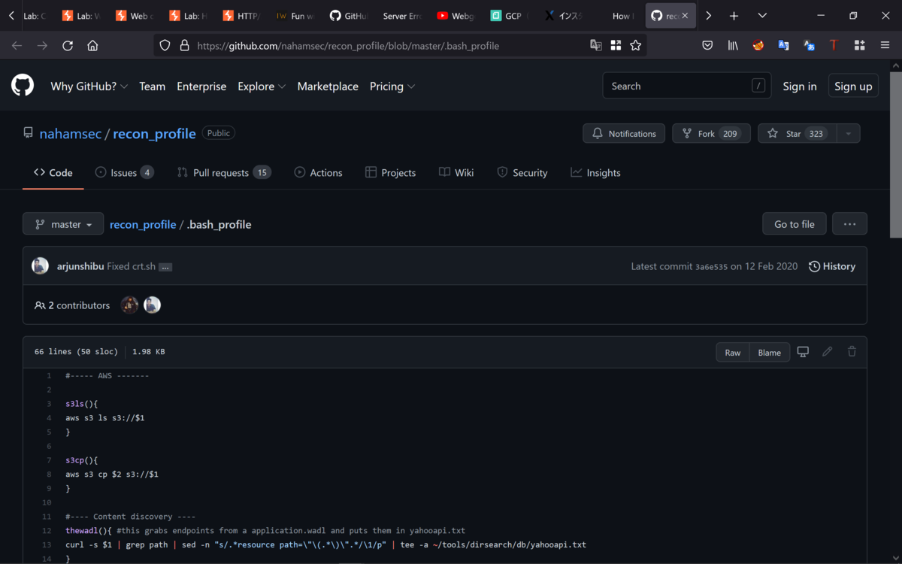Click the pencil edit file icon
This screenshot has height=564, width=902.
[x=828, y=351]
